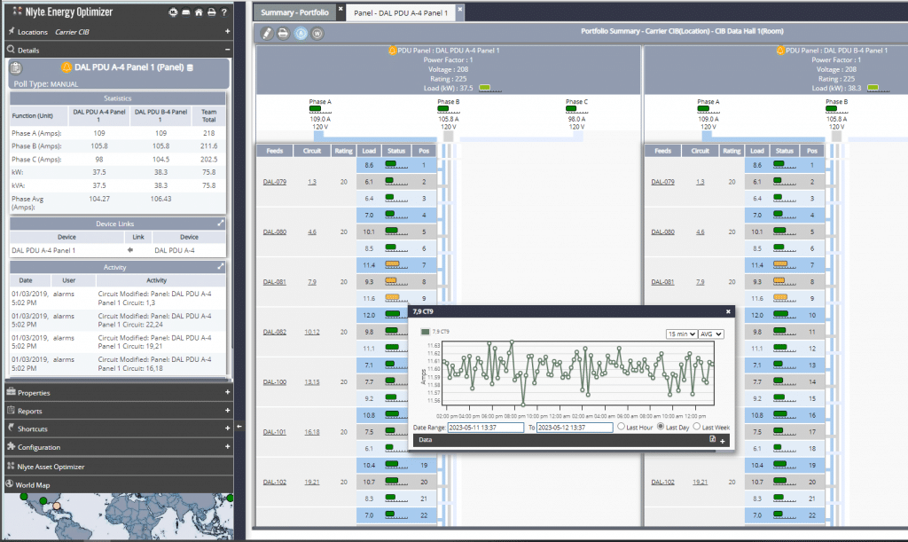908x542 pixels.
Task: Select the Last Week radio button
Action: coord(697,427)
